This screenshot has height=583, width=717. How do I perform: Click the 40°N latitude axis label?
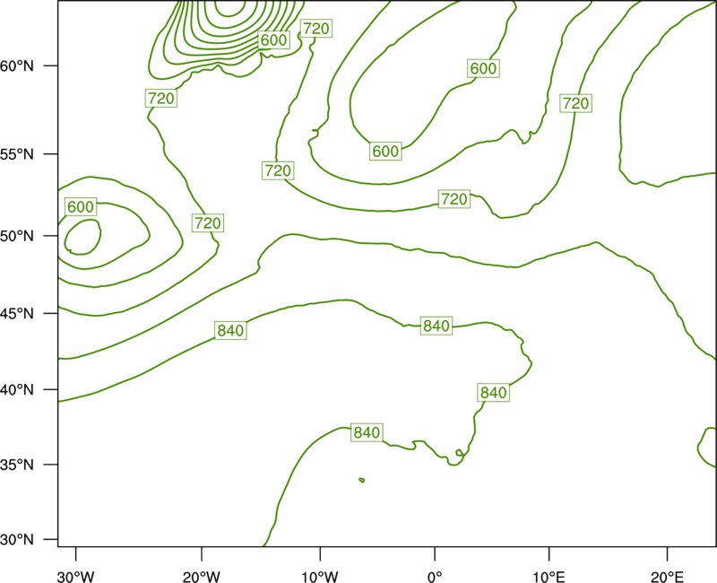click(17, 390)
